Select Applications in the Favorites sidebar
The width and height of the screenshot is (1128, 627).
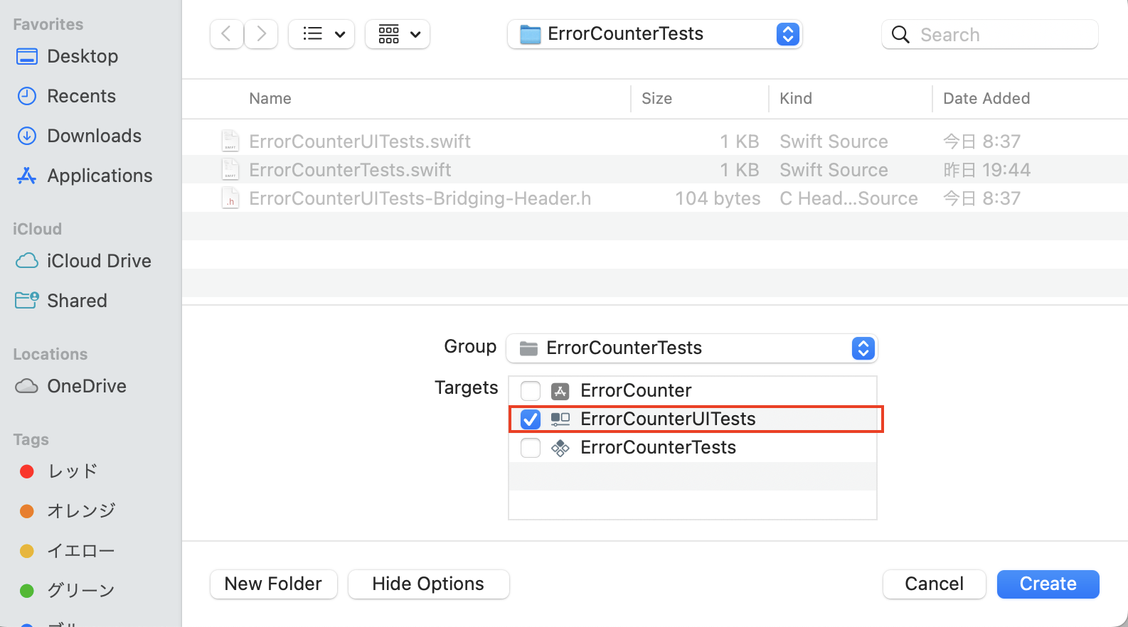[26, 175]
